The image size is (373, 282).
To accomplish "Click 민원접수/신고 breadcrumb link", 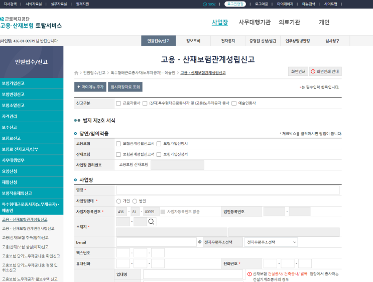I will [94, 73].
